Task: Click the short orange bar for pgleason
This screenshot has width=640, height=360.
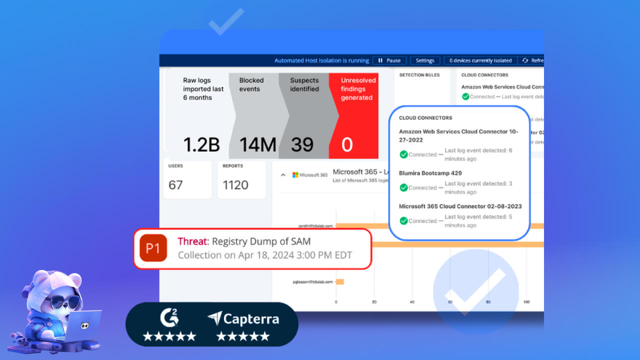Action: pos(340,282)
